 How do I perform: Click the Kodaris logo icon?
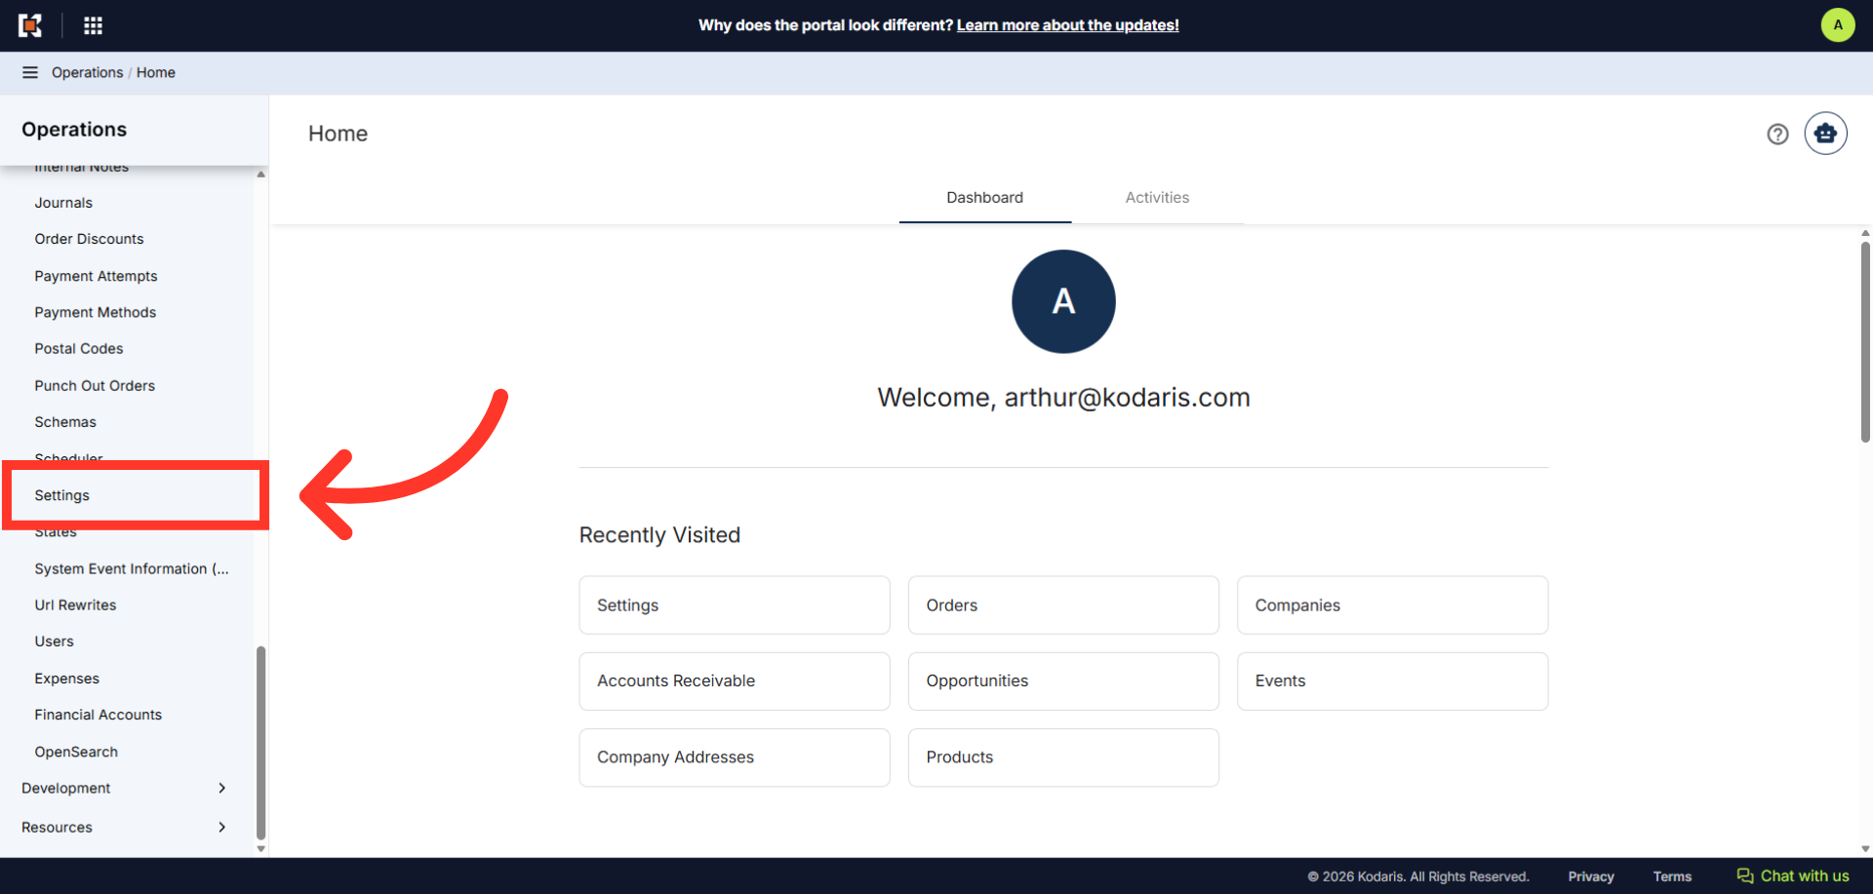(30, 25)
